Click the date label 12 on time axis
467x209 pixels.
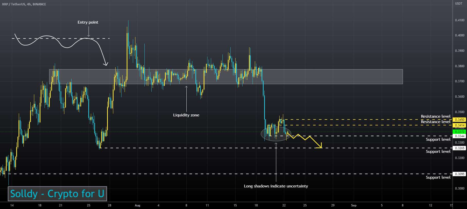tap(430, 205)
